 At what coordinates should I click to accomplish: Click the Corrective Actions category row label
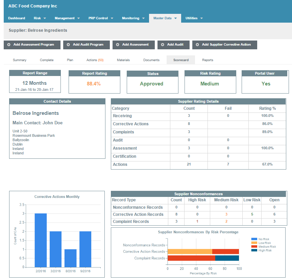pyautogui.click(x=131, y=124)
